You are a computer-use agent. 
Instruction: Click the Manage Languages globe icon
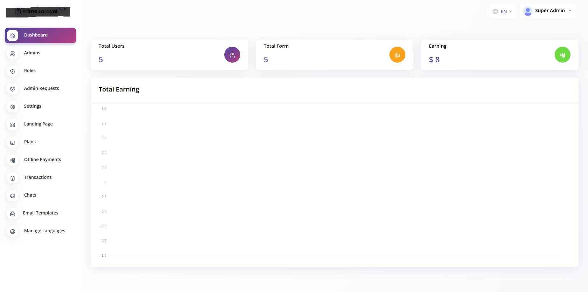click(13, 231)
